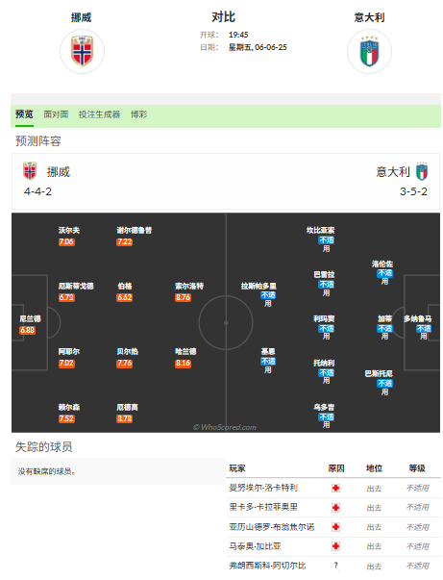Open the 投注生成器 tab
443x580 pixels.
click(x=99, y=114)
